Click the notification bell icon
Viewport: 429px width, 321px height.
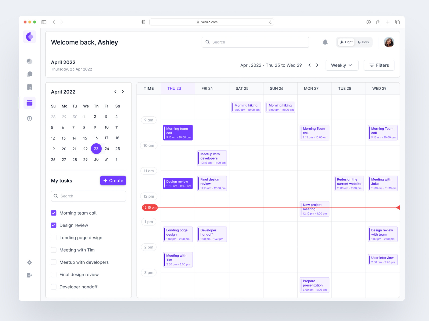coord(325,42)
